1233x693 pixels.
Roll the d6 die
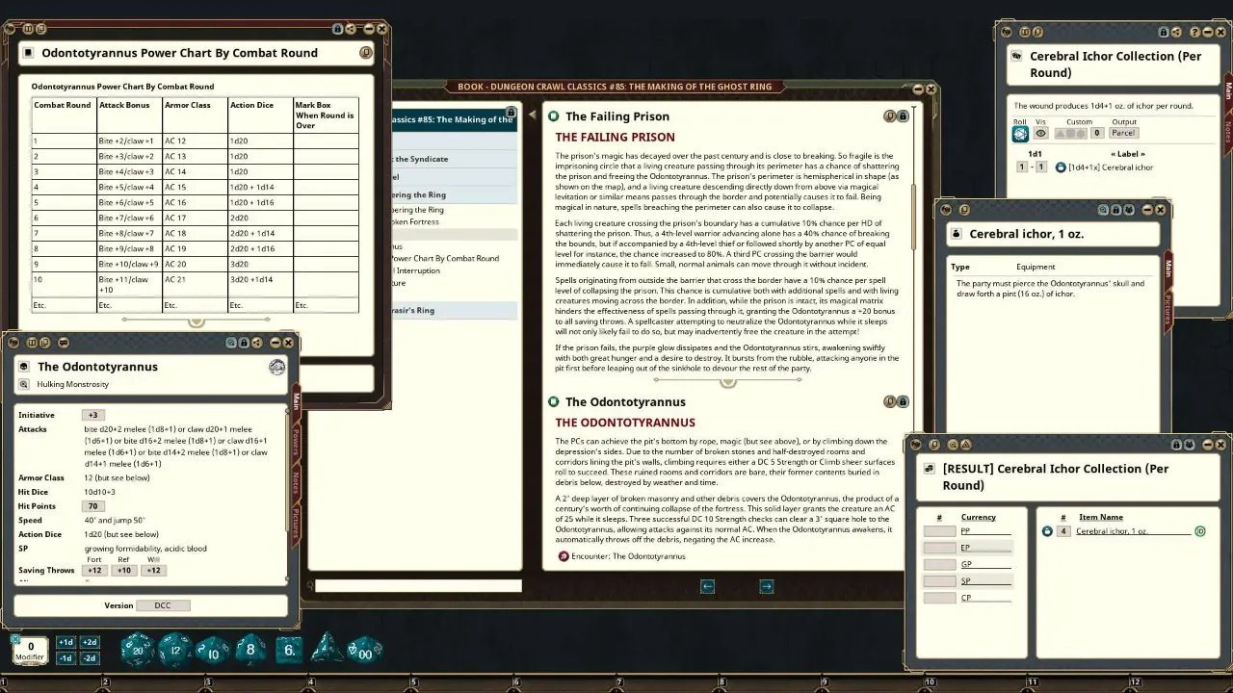coord(289,650)
